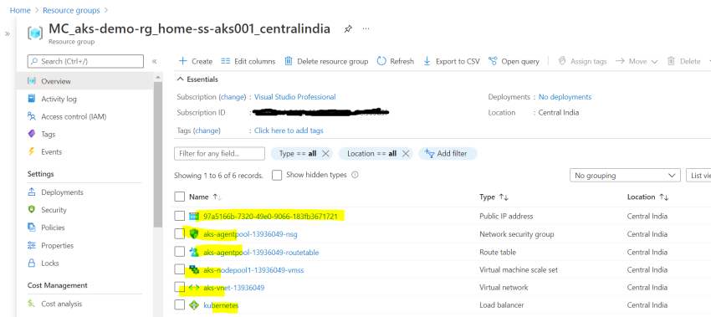
Task: Tick the select-all checkbox in header
Action: click(180, 197)
